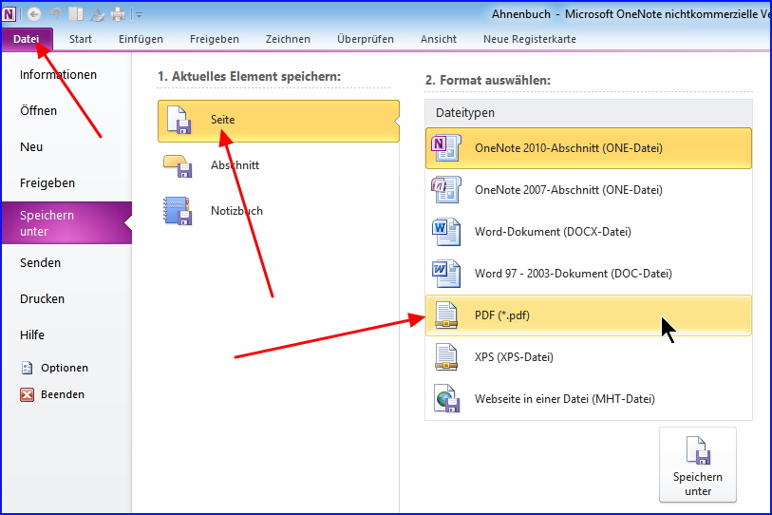Click the XPS file type icon
The height and width of the screenshot is (515, 772).
click(x=446, y=357)
